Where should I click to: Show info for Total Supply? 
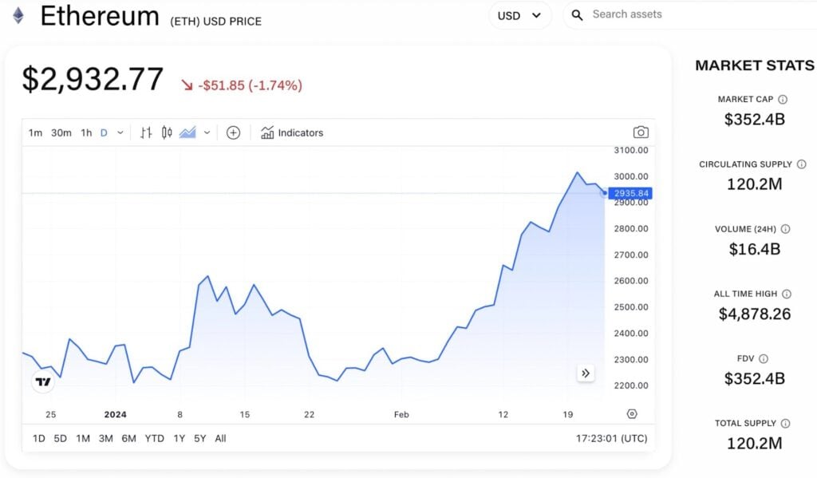[785, 423]
